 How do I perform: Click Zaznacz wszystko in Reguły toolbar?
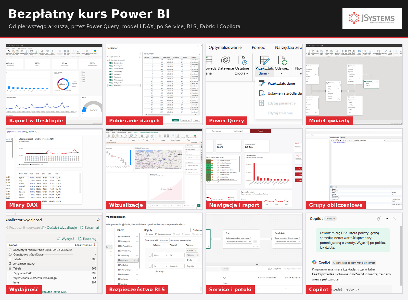click(163, 234)
